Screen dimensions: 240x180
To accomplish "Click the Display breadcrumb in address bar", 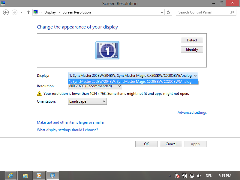I will click(50, 12).
